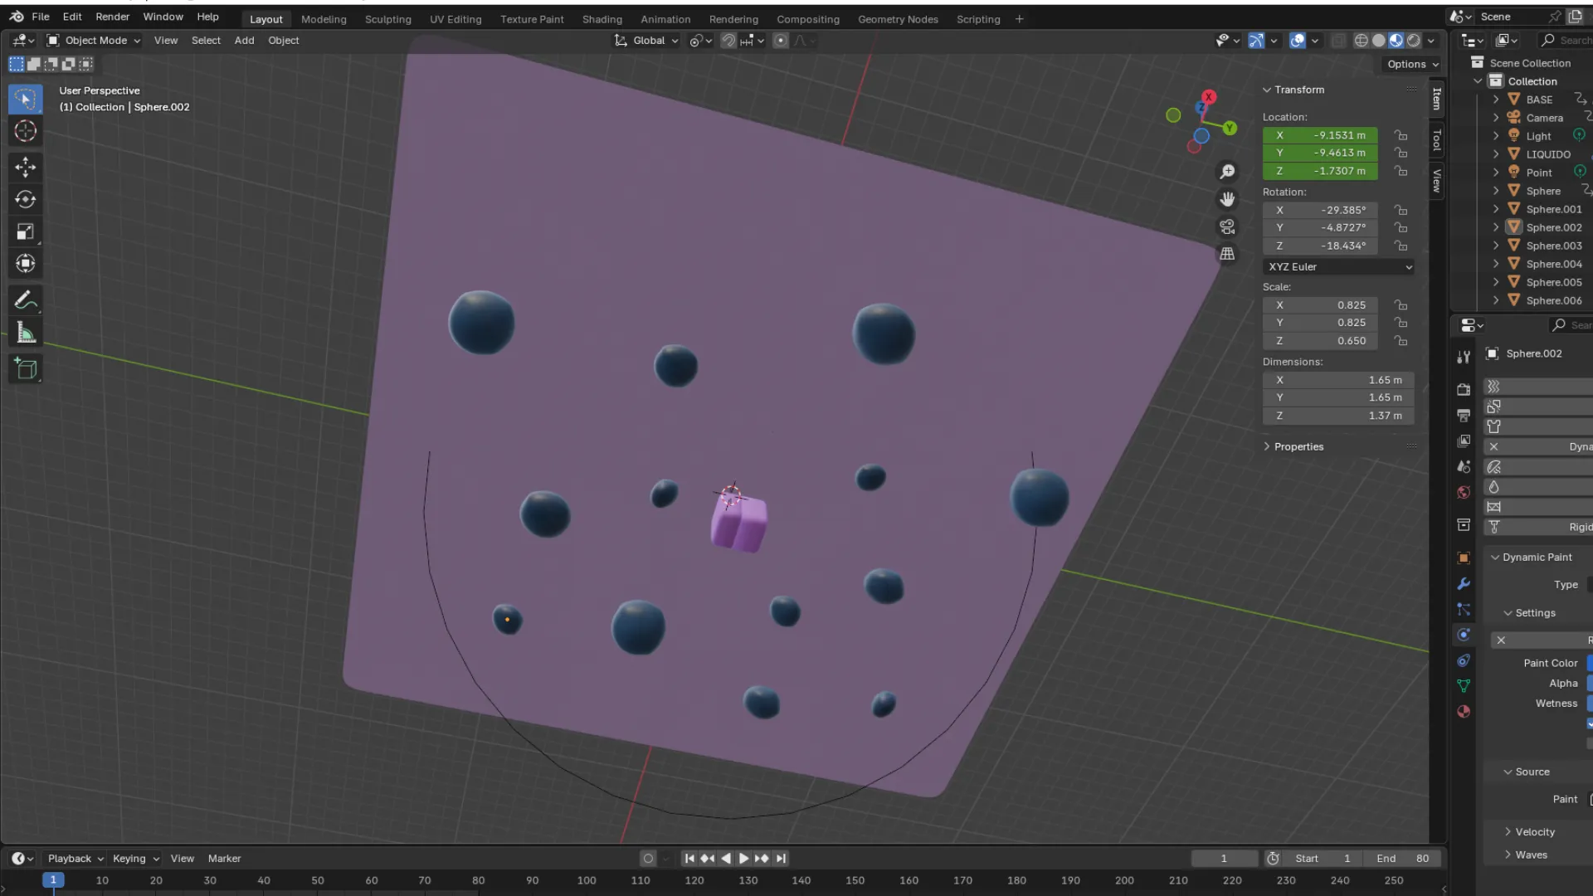This screenshot has width=1593, height=896.
Task: Open the Particles properties tab icon
Action: point(1464,609)
